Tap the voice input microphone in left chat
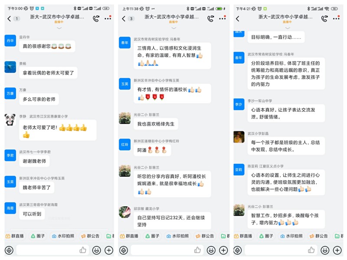Viewport: 347px width, 260px height. point(9,250)
